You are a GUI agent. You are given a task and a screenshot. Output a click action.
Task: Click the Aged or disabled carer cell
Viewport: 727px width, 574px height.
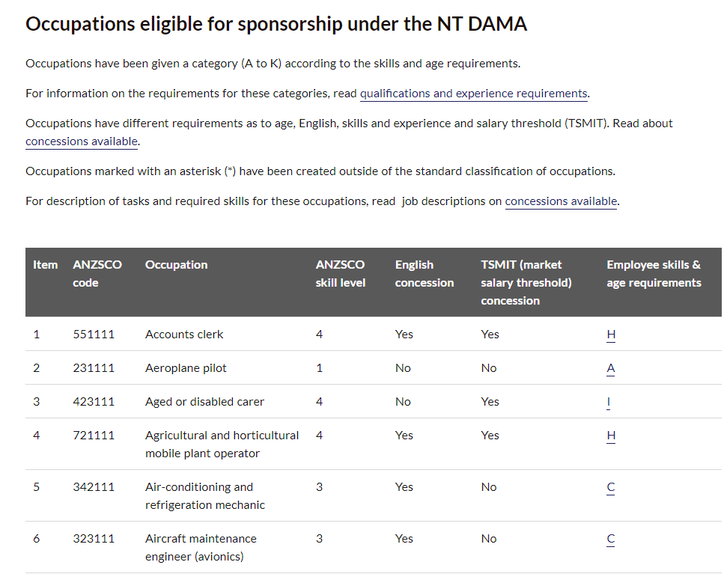pyautogui.click(x=204, y=402)
